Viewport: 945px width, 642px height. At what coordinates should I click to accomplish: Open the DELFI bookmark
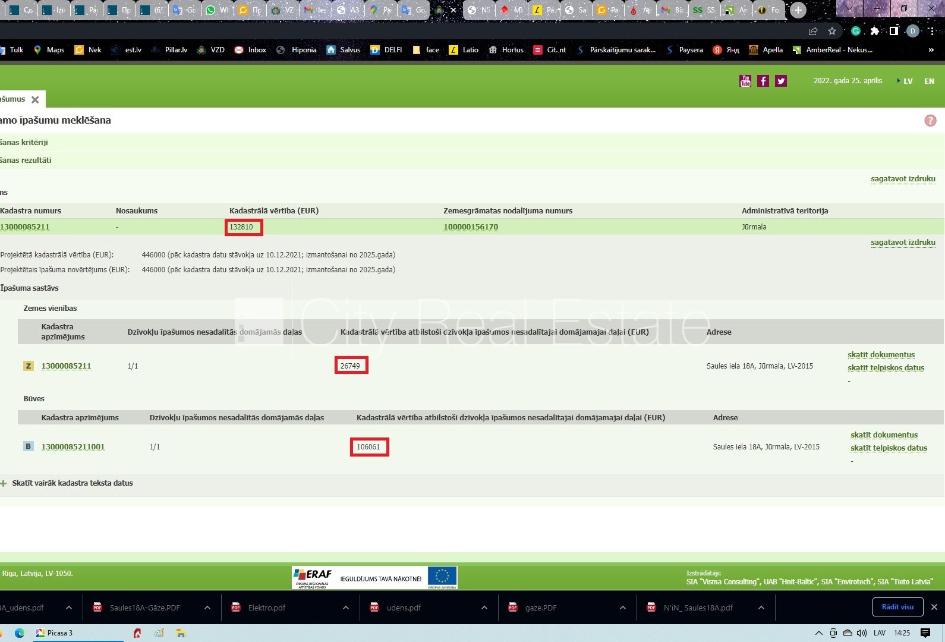(x=386, y=50)
